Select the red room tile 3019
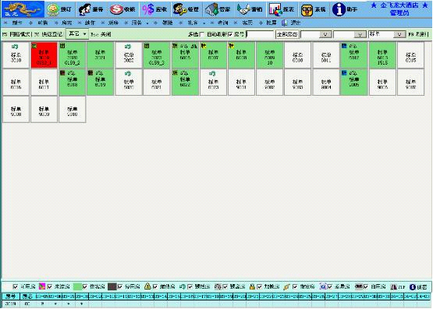Image resolution: width=433 pixels, height=309 pixels. tap(44, 54)
